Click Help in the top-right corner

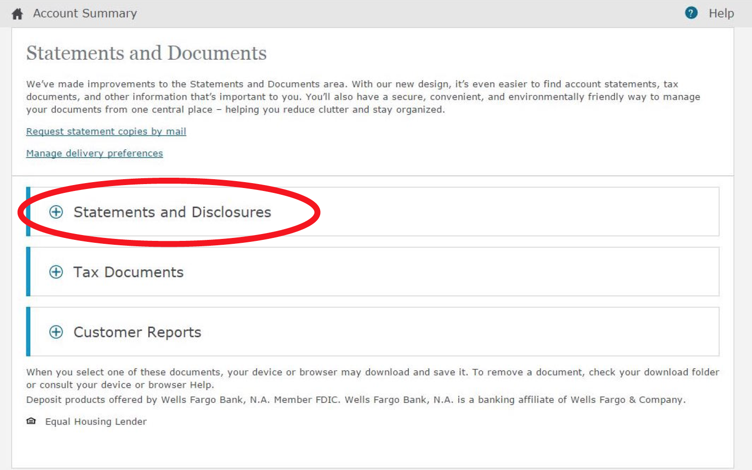pyautogui.click(x=721, y=13)
